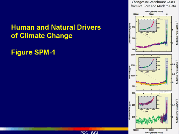Click the orange-yellow section of the color bar
179x134 pixels.
click(x=116, y=129)
